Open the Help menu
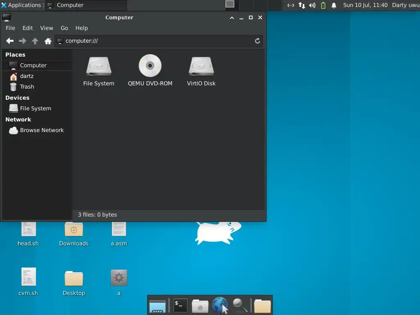420x315 pixels. click(x=82, y=28)
